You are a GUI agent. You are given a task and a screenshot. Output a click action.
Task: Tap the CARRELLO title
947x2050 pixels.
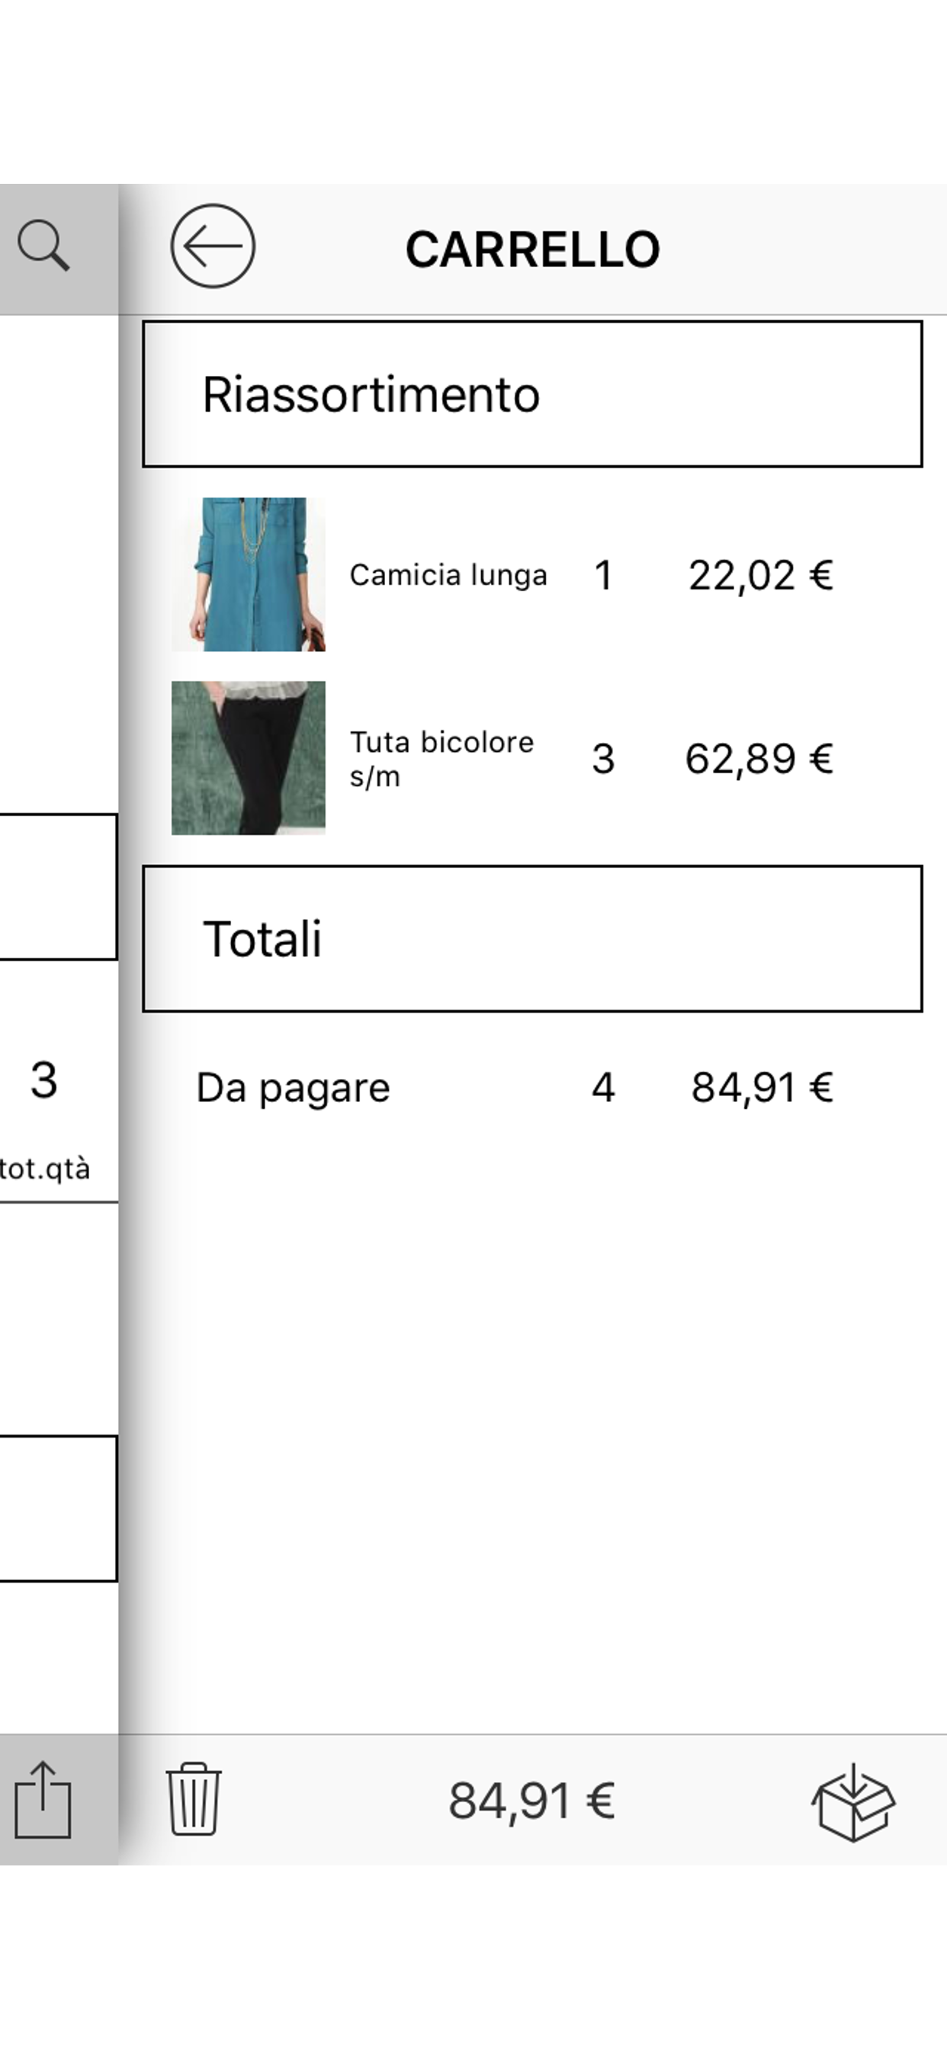coord(532,249)
